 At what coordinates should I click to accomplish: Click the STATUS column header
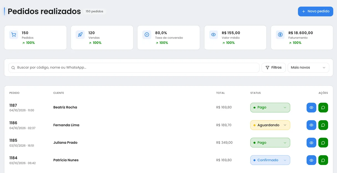tap(256, 93)
